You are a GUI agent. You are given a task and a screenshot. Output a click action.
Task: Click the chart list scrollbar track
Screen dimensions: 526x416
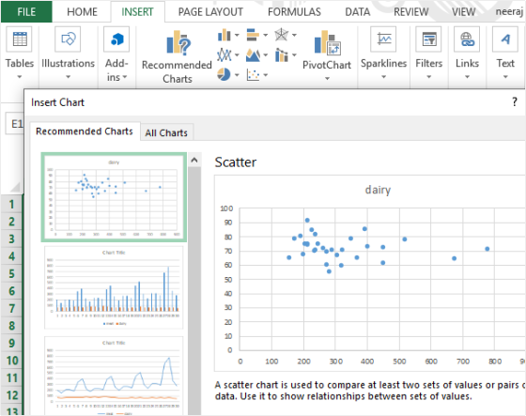click(194, 291)
